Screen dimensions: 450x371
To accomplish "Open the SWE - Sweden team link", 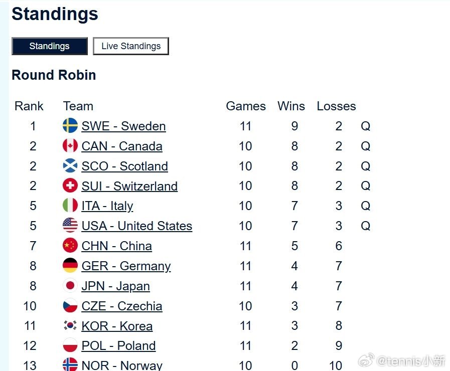I will pyautogui.click(x=123, y=126).
